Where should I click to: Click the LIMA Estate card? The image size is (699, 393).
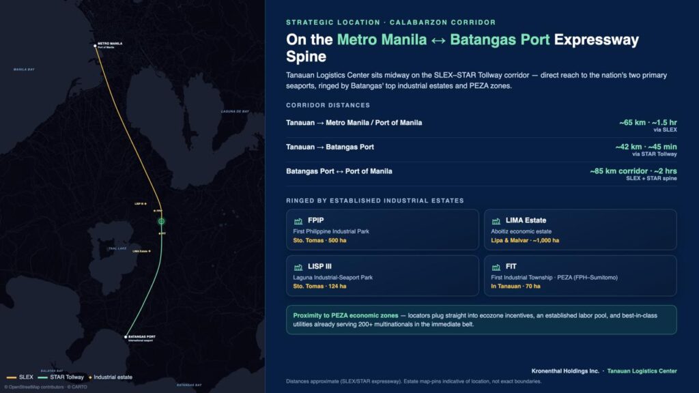580,229
